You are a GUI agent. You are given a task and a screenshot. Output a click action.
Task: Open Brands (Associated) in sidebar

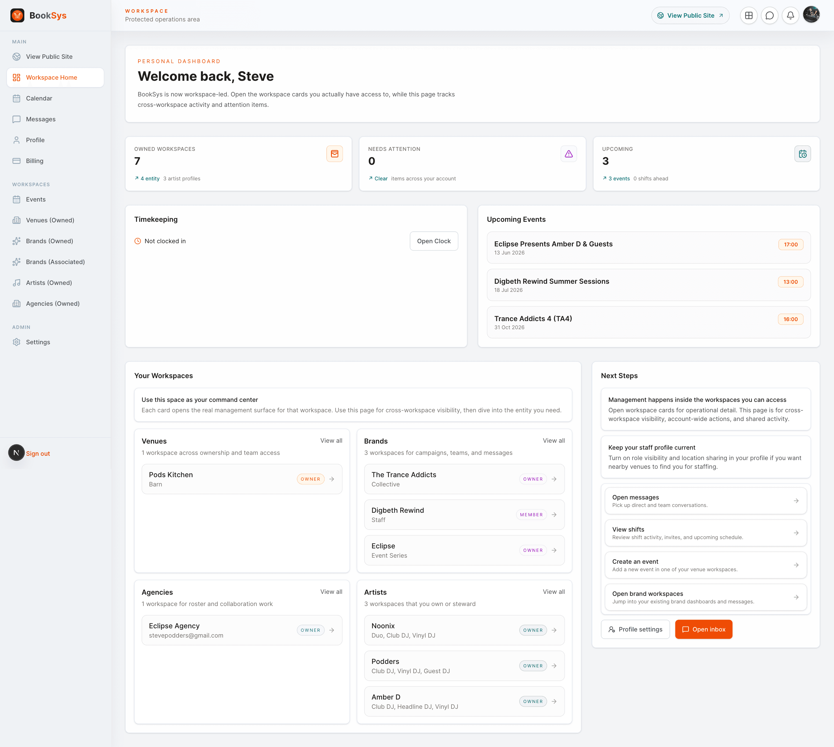coord(55,262)
